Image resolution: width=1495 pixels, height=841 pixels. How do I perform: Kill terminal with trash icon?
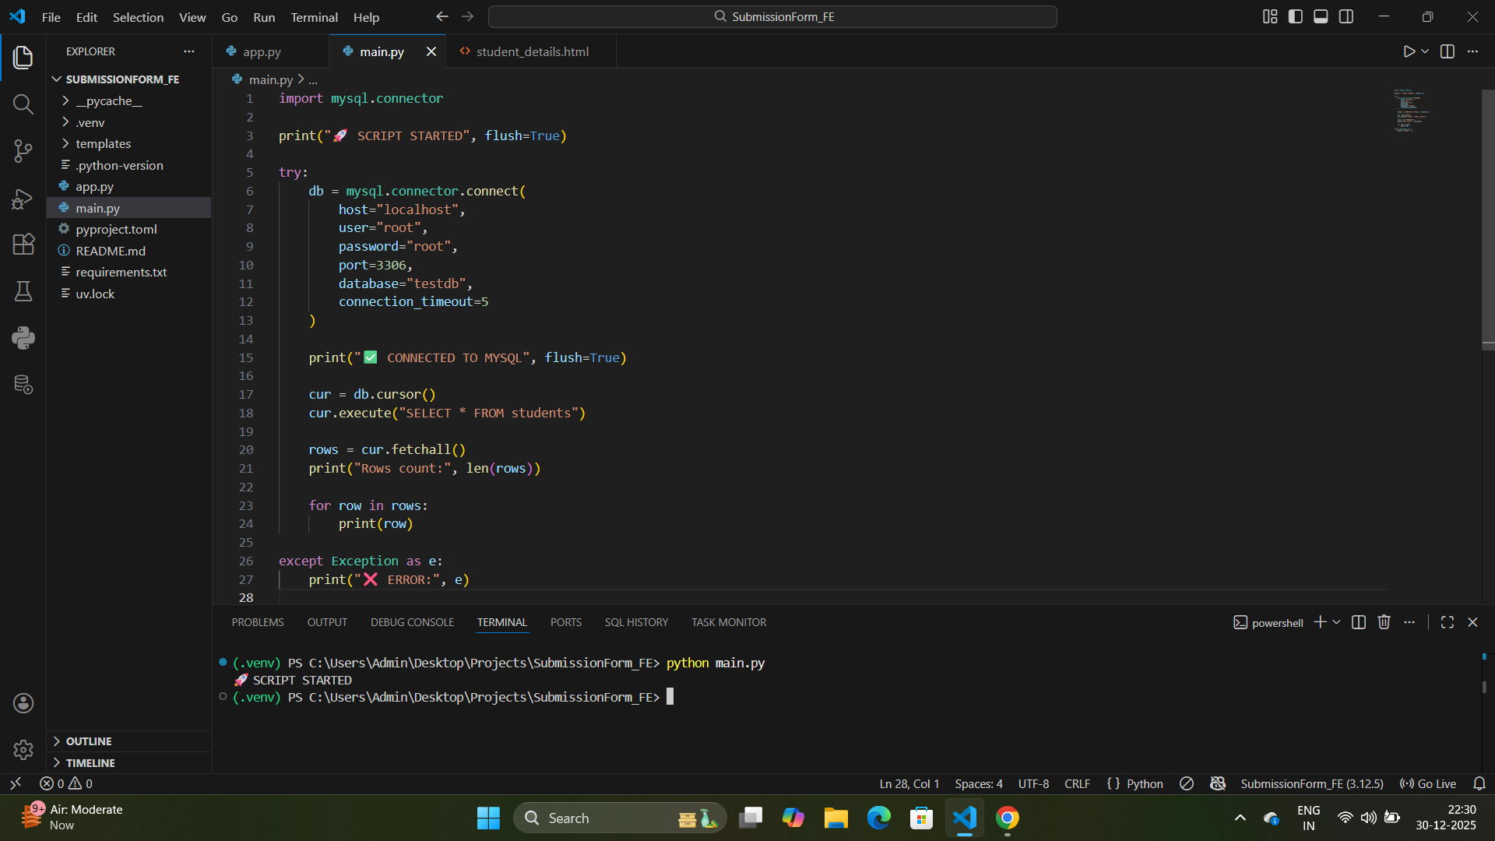(x=1384, y=622)
